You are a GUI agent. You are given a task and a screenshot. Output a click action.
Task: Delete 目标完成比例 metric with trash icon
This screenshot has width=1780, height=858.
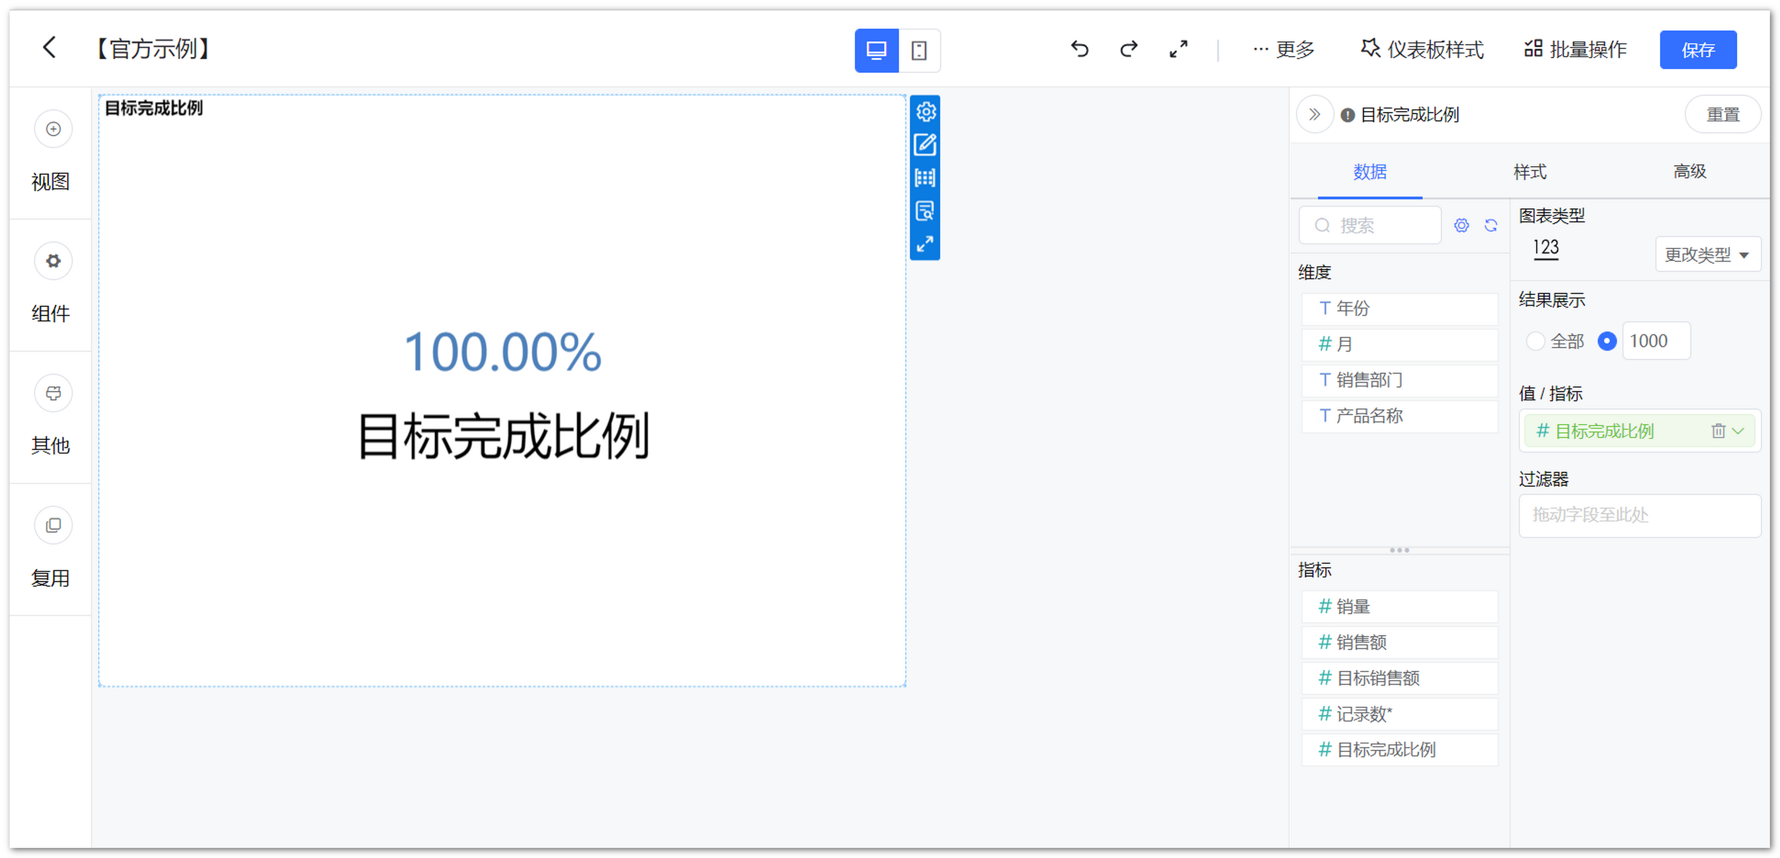[x=1718, y=432]
